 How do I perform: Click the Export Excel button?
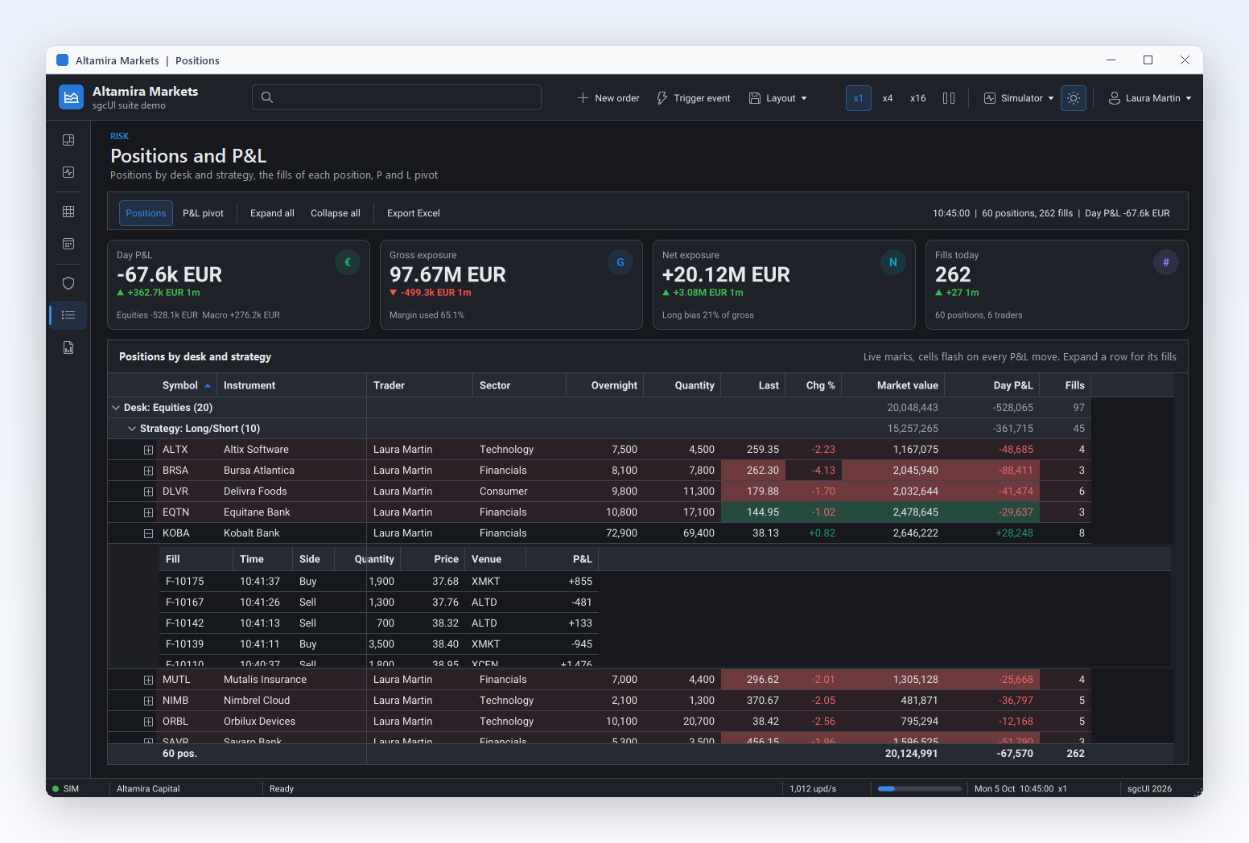tap(414, 213)
